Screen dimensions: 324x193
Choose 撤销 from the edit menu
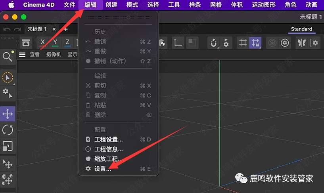coord(119,42)
